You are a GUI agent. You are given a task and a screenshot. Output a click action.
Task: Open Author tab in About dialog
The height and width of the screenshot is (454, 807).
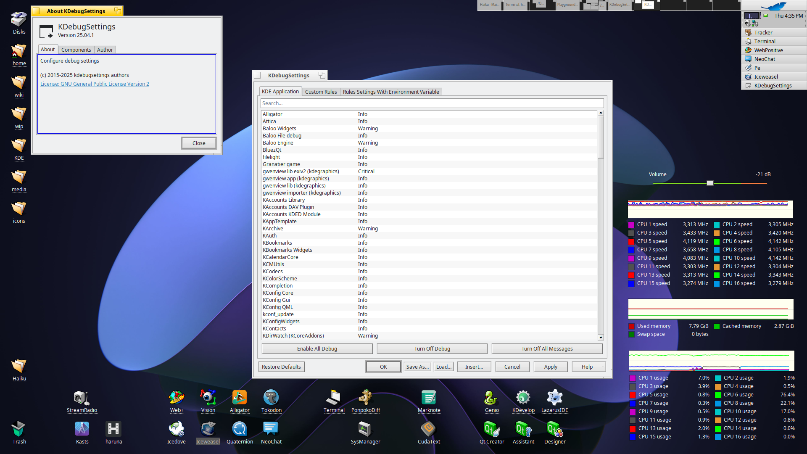tap(105, 50)
